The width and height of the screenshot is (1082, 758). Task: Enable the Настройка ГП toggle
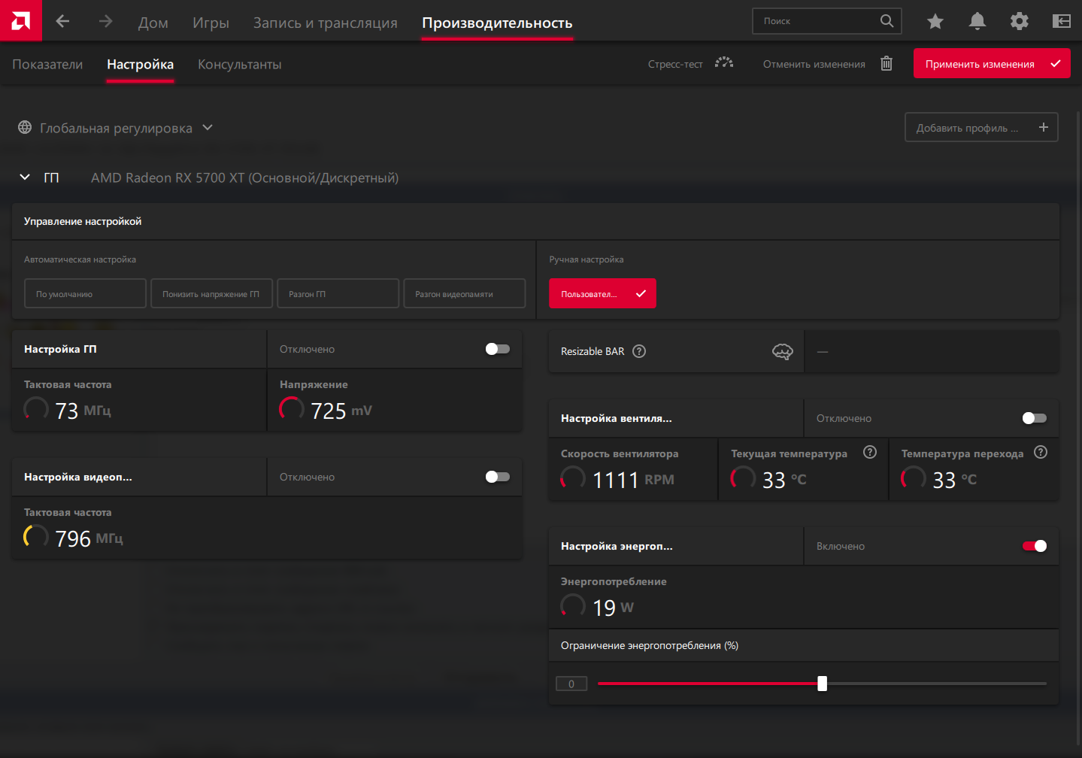point(498,349)
